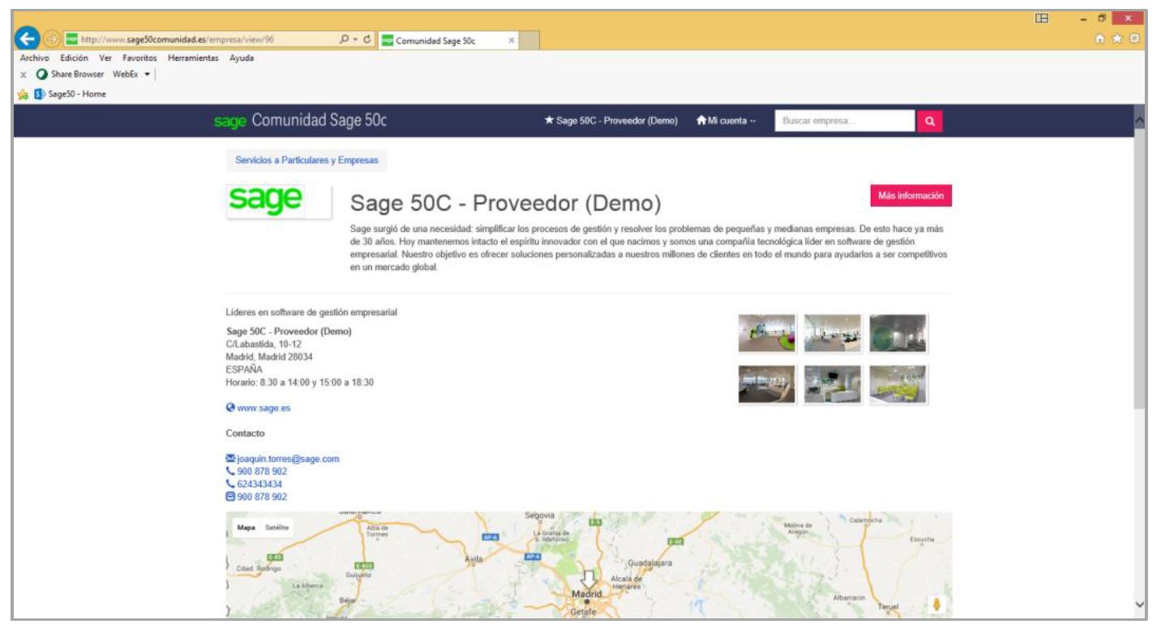Switch map to Mapa view

click(246, 528)
